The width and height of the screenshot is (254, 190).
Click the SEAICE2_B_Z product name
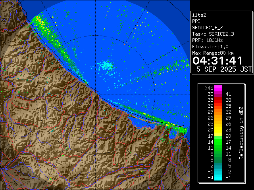208,27
